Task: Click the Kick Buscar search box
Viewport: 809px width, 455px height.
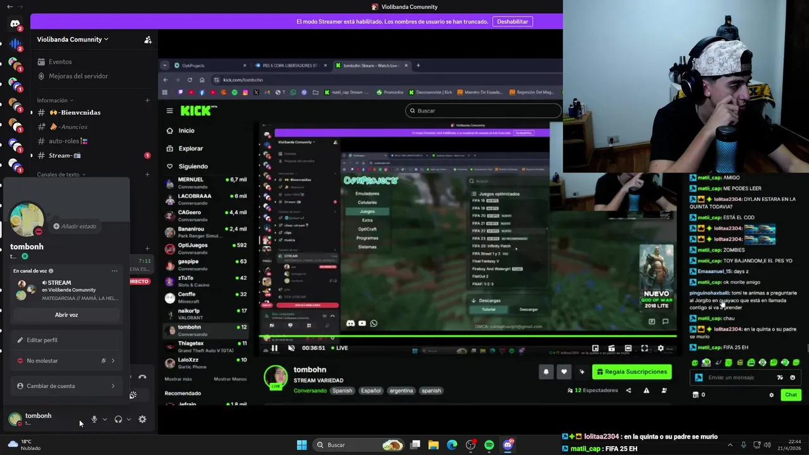Action: [484, 111]
